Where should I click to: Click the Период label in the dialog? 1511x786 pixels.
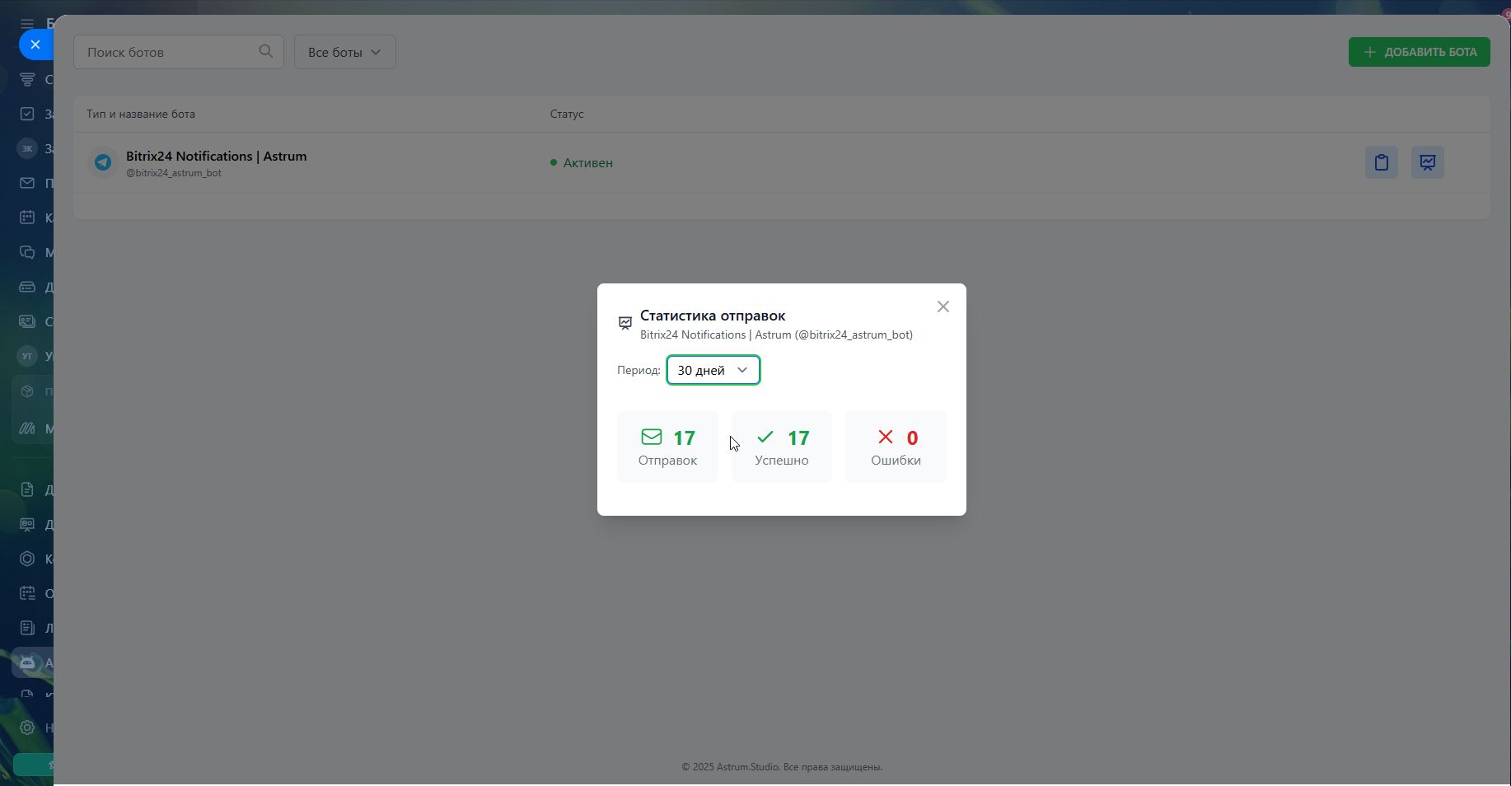pos(639,371)
